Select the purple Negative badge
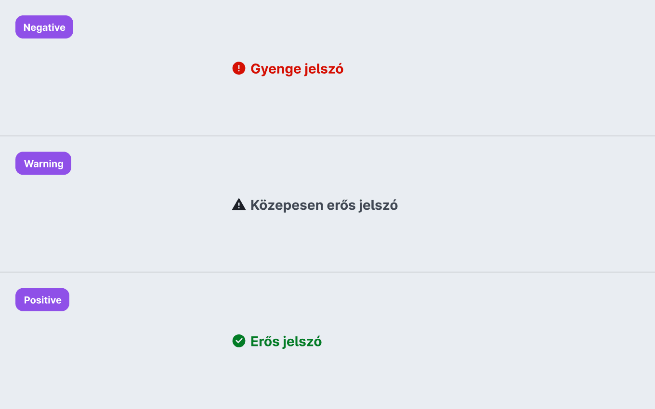 click(44, 27)
